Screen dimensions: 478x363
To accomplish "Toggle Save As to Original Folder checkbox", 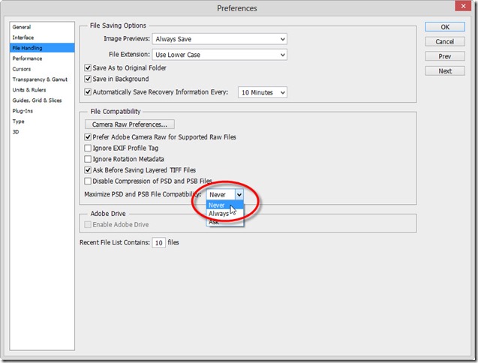I will pos(88,67).
